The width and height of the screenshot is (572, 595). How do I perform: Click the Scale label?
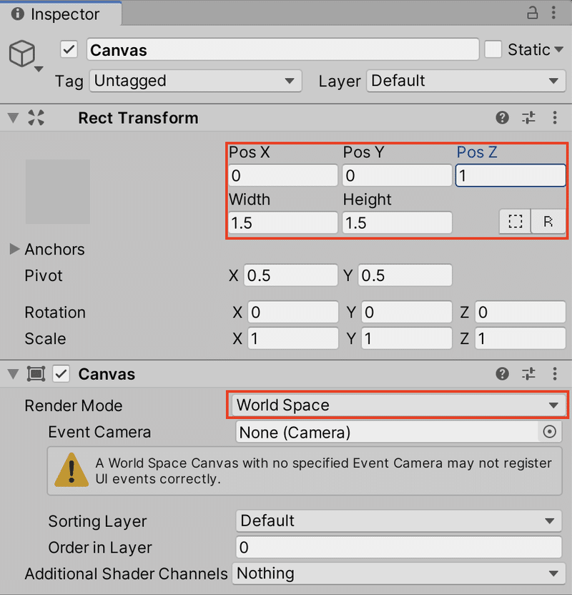pos(45,338)
